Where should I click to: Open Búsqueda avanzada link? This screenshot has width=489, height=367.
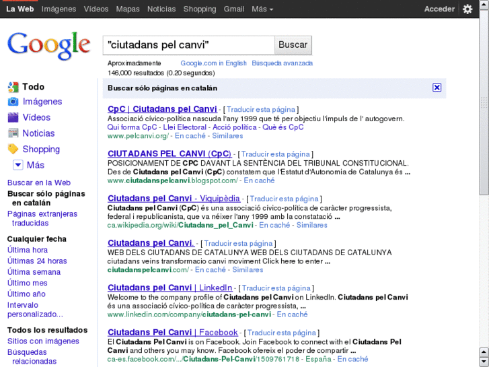[283, 63]
